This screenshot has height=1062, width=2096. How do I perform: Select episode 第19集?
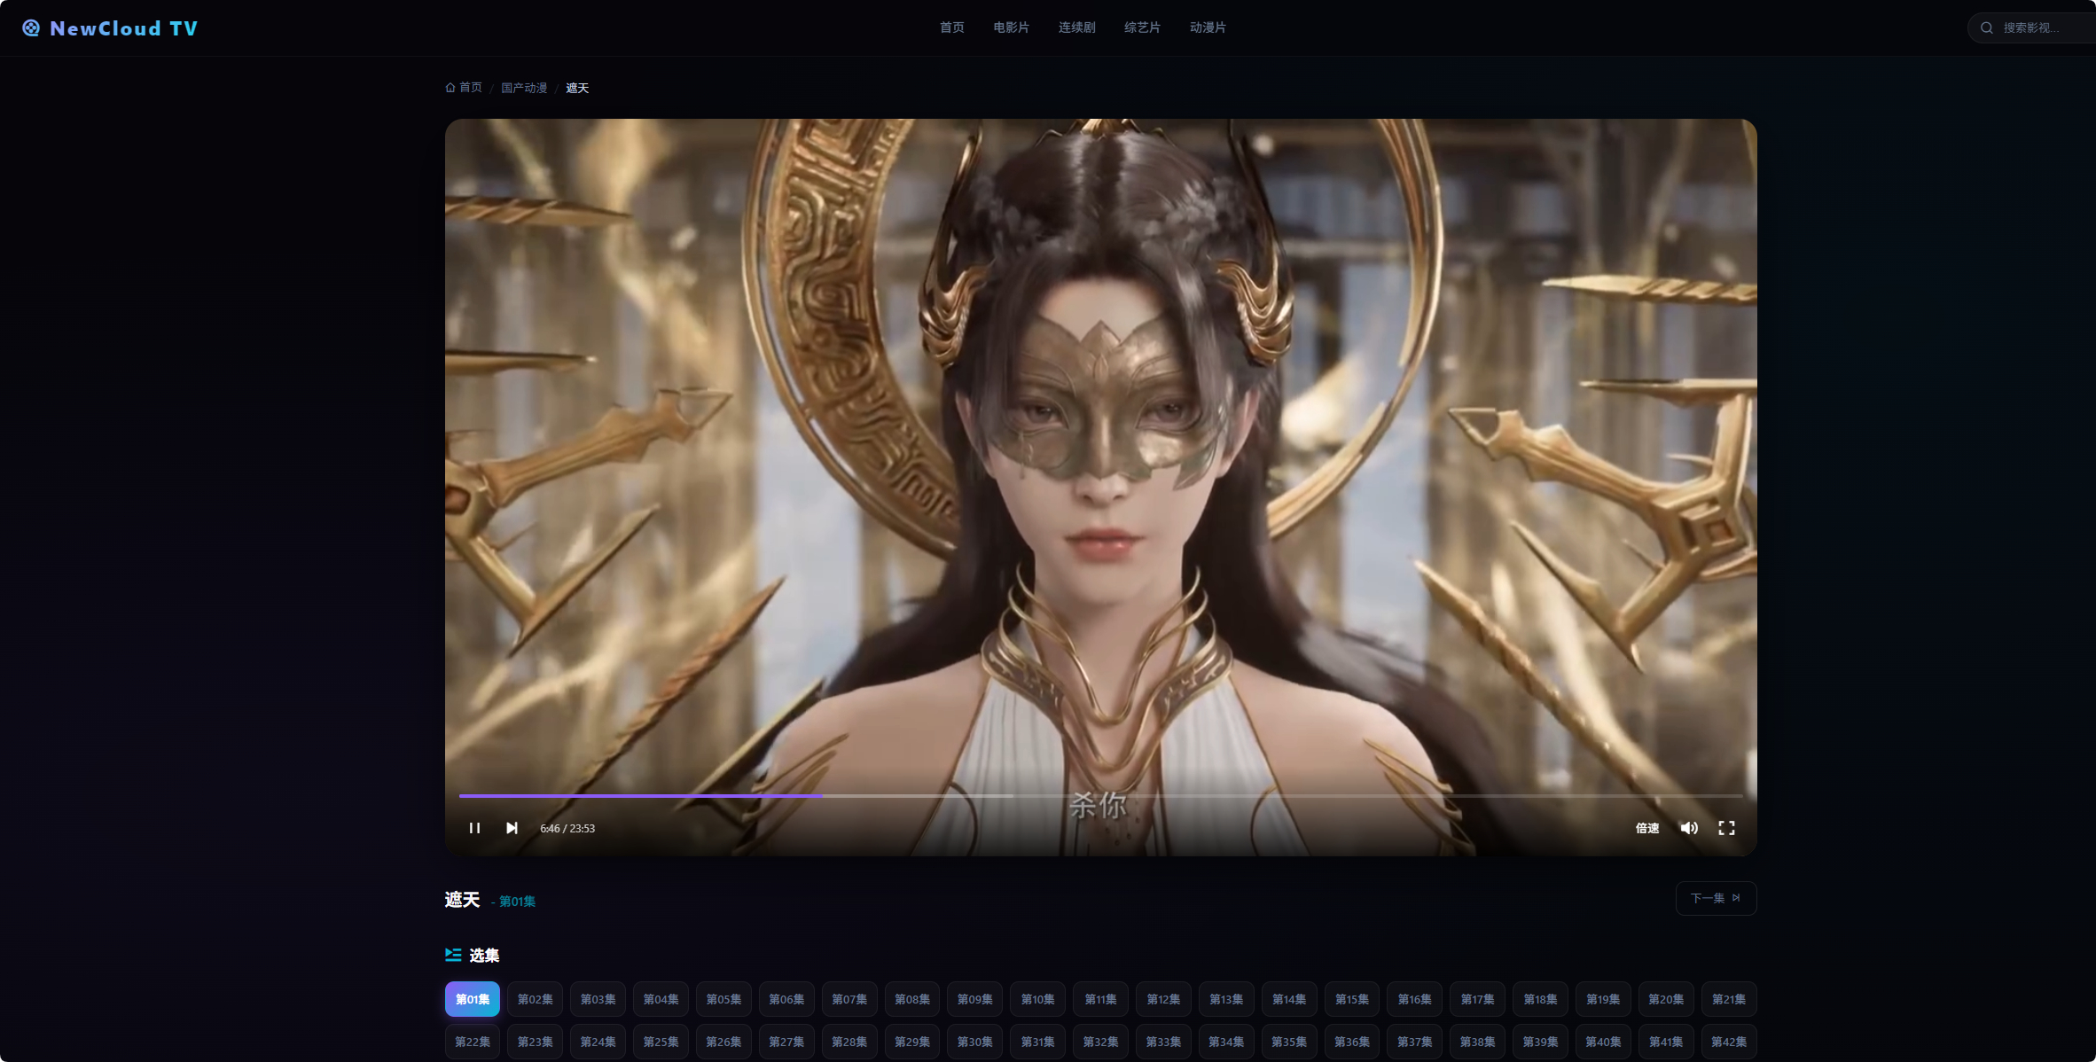pyautogui.click(x=1603, y=999)
